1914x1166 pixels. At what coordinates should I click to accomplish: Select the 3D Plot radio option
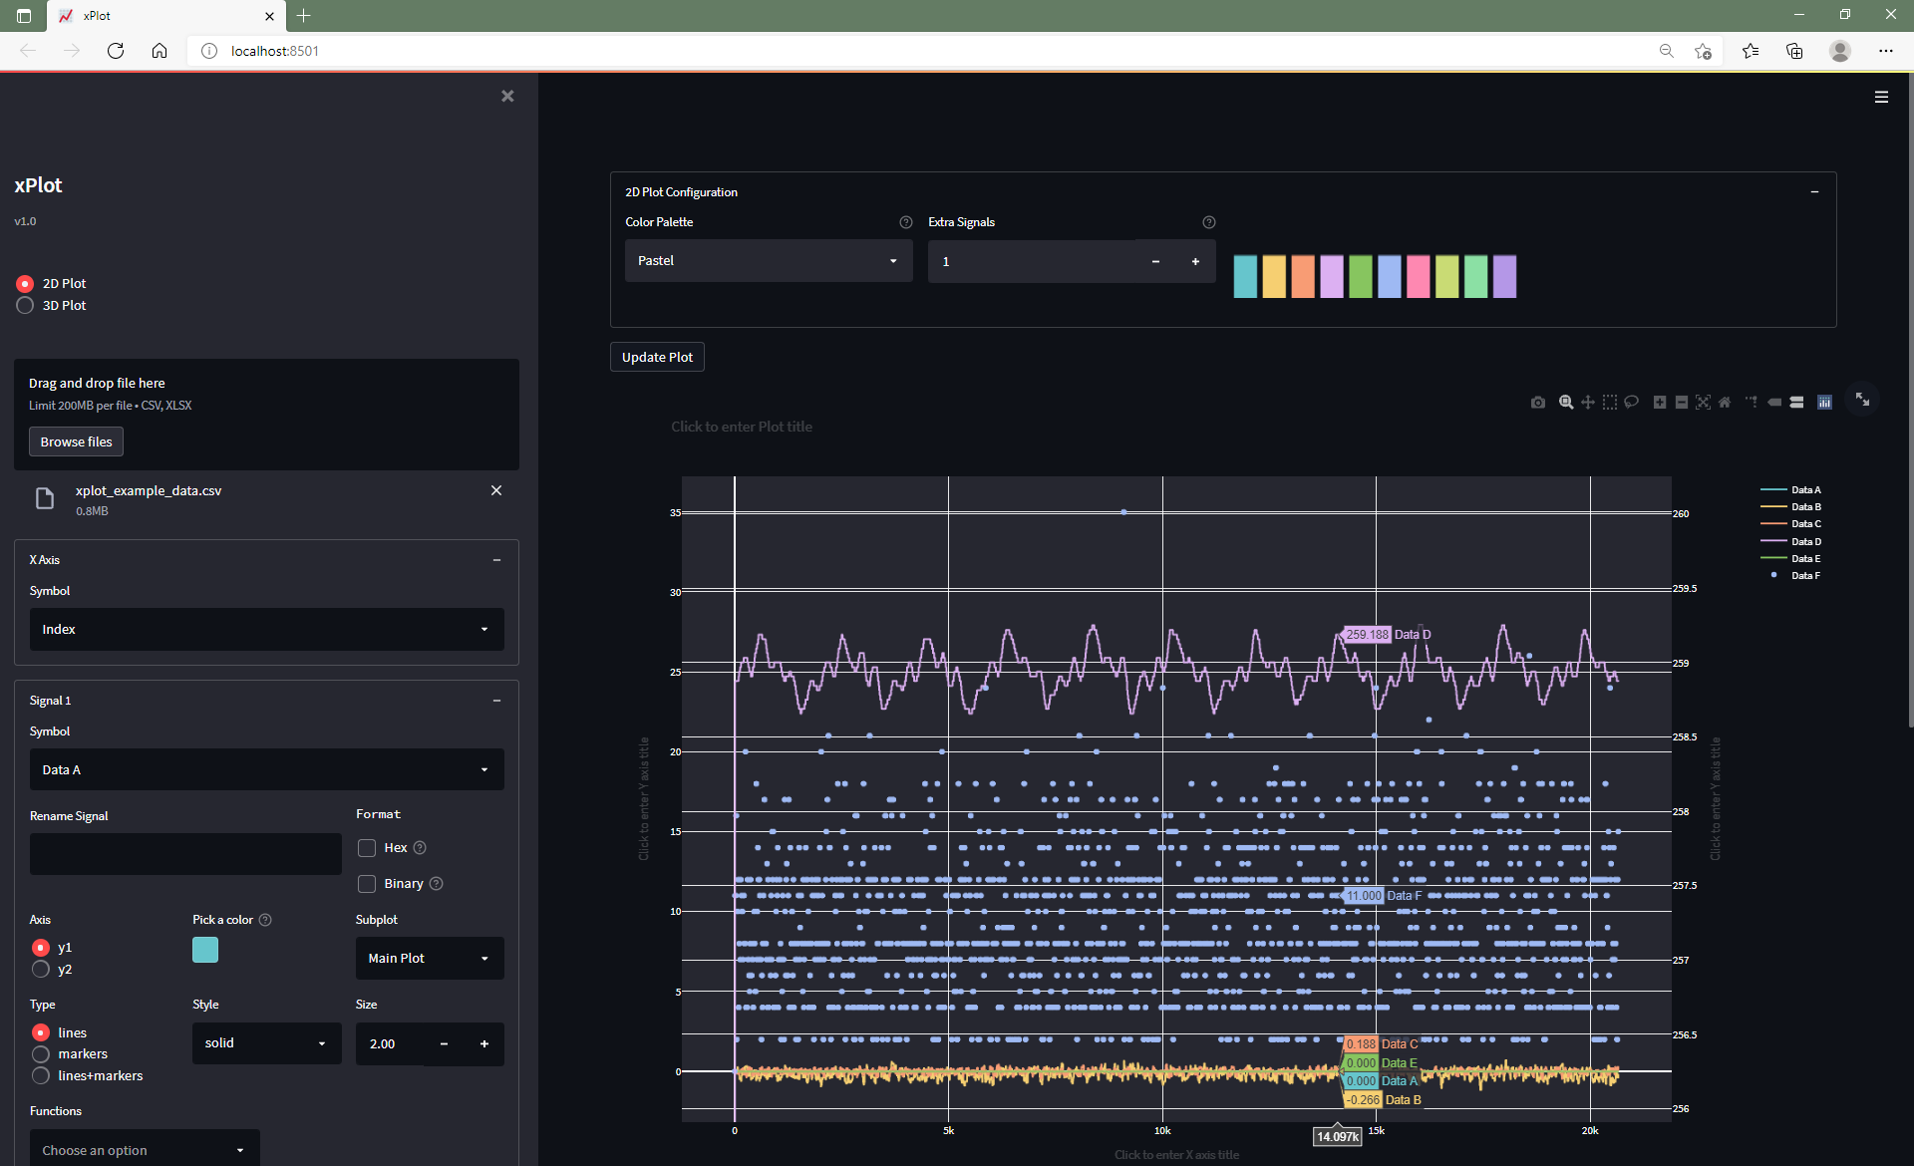pos(25,306)
